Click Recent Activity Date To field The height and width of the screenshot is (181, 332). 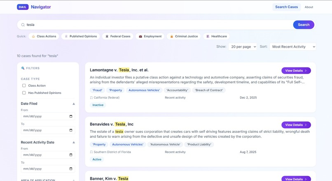(x=48, y=169)
